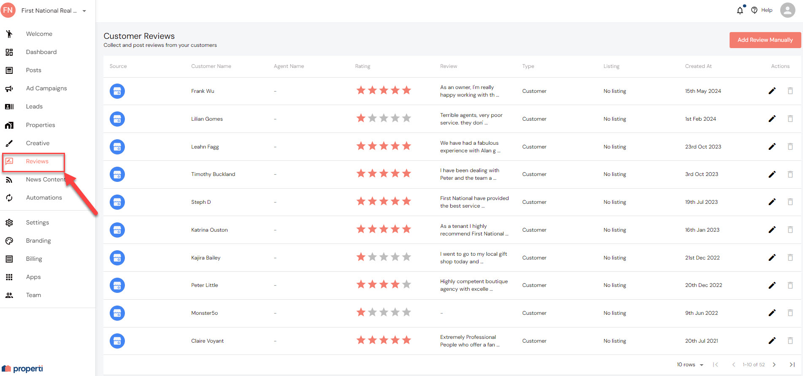Go to the Creative section
Viewport: 803px width, 376px height.
click(x=38, y=143)
